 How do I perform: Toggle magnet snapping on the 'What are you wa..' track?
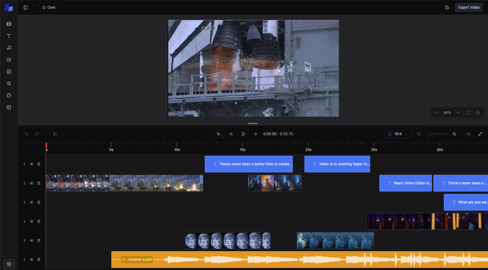pos(32,202)
